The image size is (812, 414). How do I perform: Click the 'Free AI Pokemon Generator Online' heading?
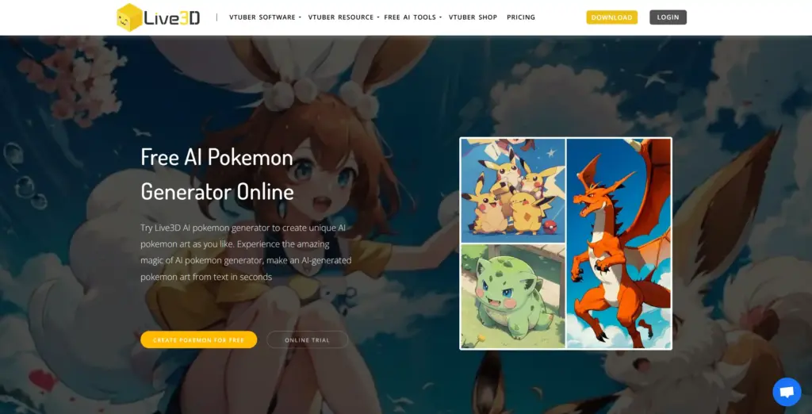point(217,174)
